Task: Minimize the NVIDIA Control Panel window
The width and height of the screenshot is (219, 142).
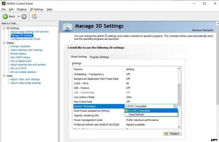Action: coord(194,3)
